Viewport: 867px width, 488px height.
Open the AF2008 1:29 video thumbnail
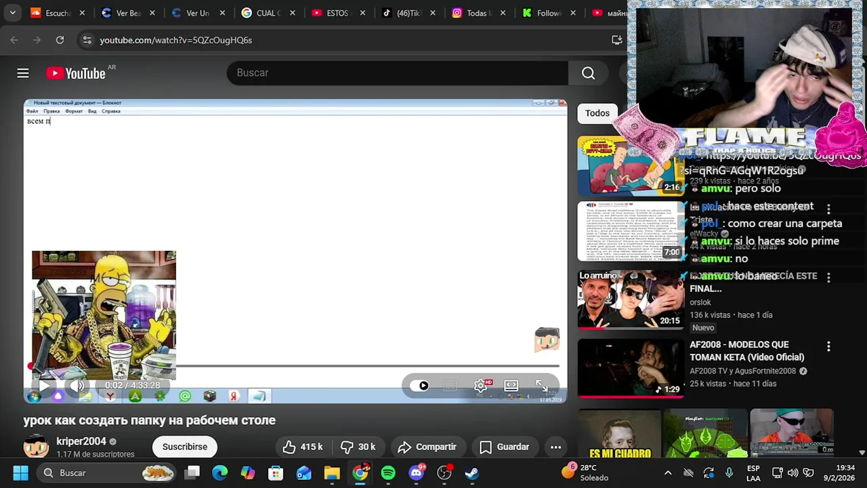pos(630,367)
